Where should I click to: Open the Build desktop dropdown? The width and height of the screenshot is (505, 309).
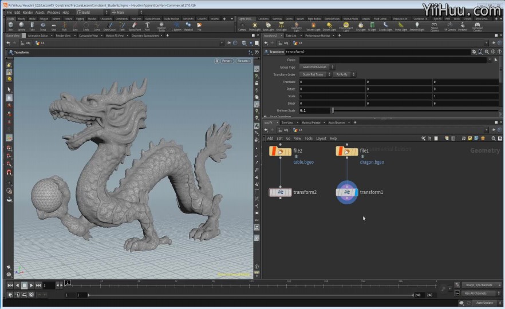click(92, 12)
